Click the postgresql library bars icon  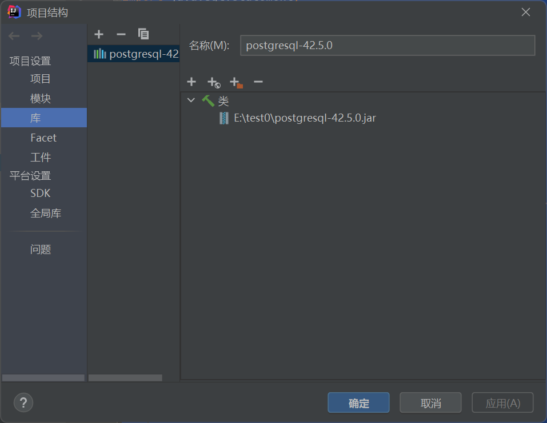coord(100,54)
